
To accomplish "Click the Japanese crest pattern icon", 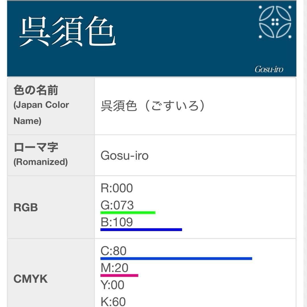I will [275, 22].
